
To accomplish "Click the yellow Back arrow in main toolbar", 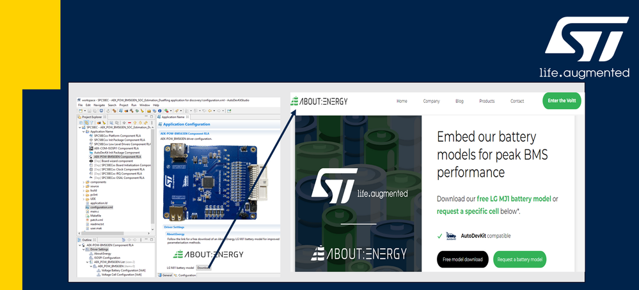I will [x=209, y=111].
